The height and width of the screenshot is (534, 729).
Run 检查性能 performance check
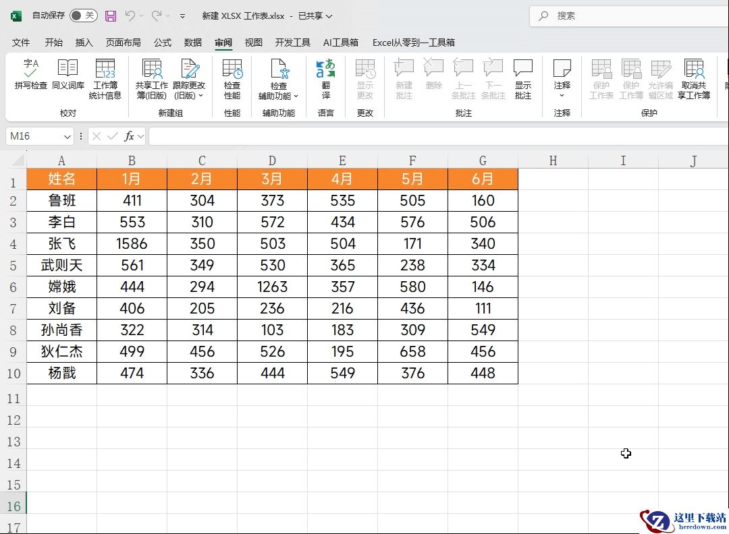tap(232, 79)
